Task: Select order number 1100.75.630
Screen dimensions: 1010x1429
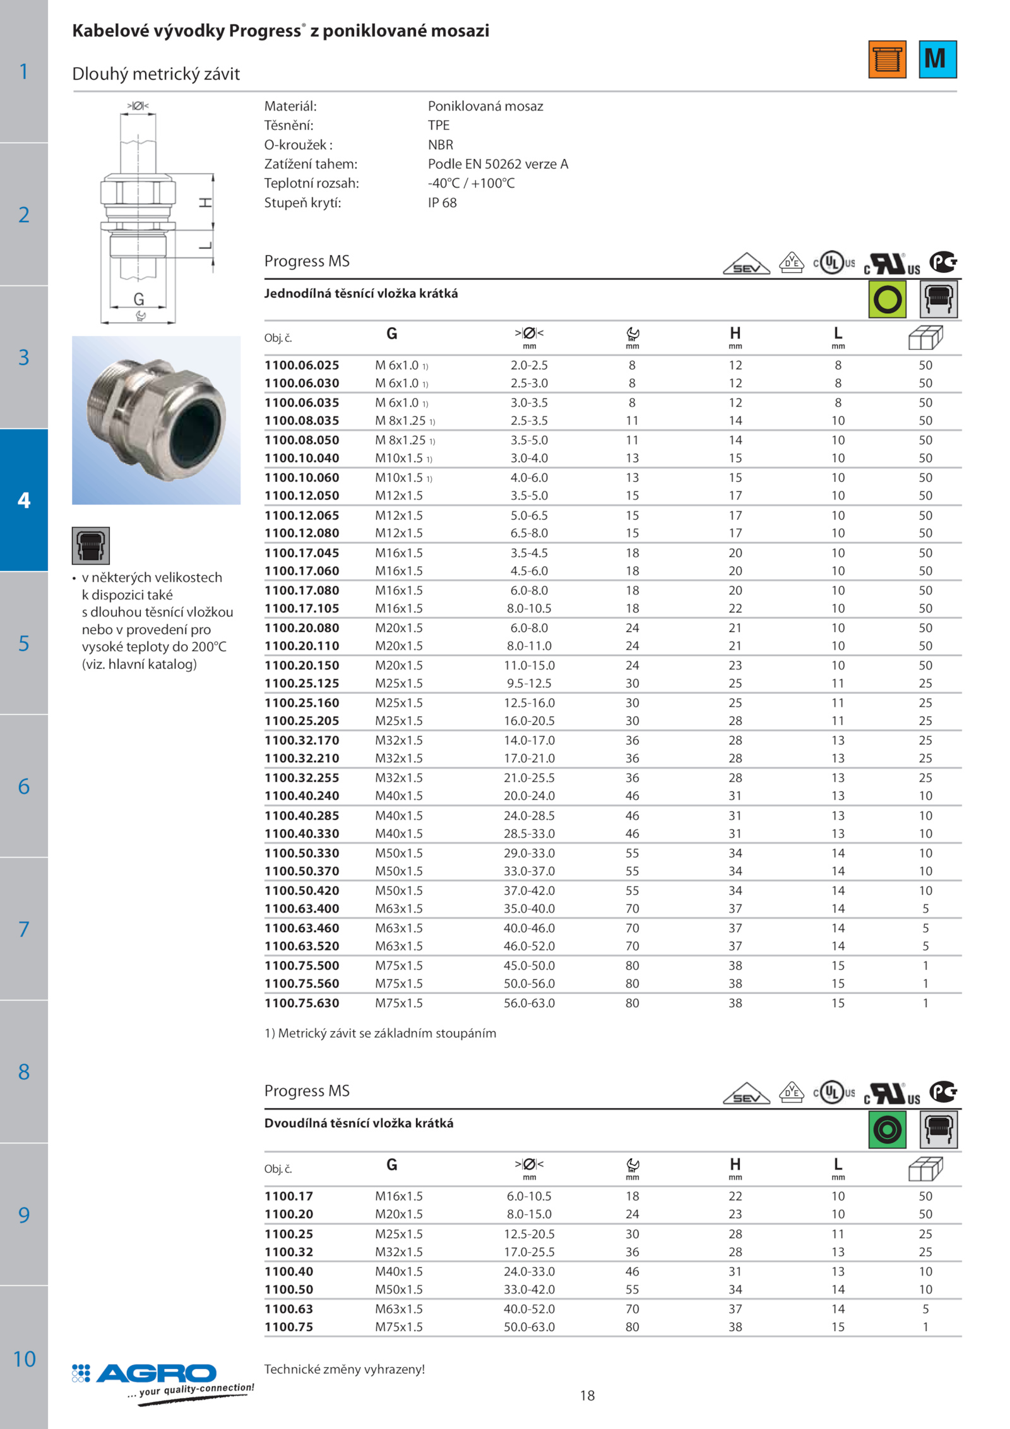Action: 302,1003
